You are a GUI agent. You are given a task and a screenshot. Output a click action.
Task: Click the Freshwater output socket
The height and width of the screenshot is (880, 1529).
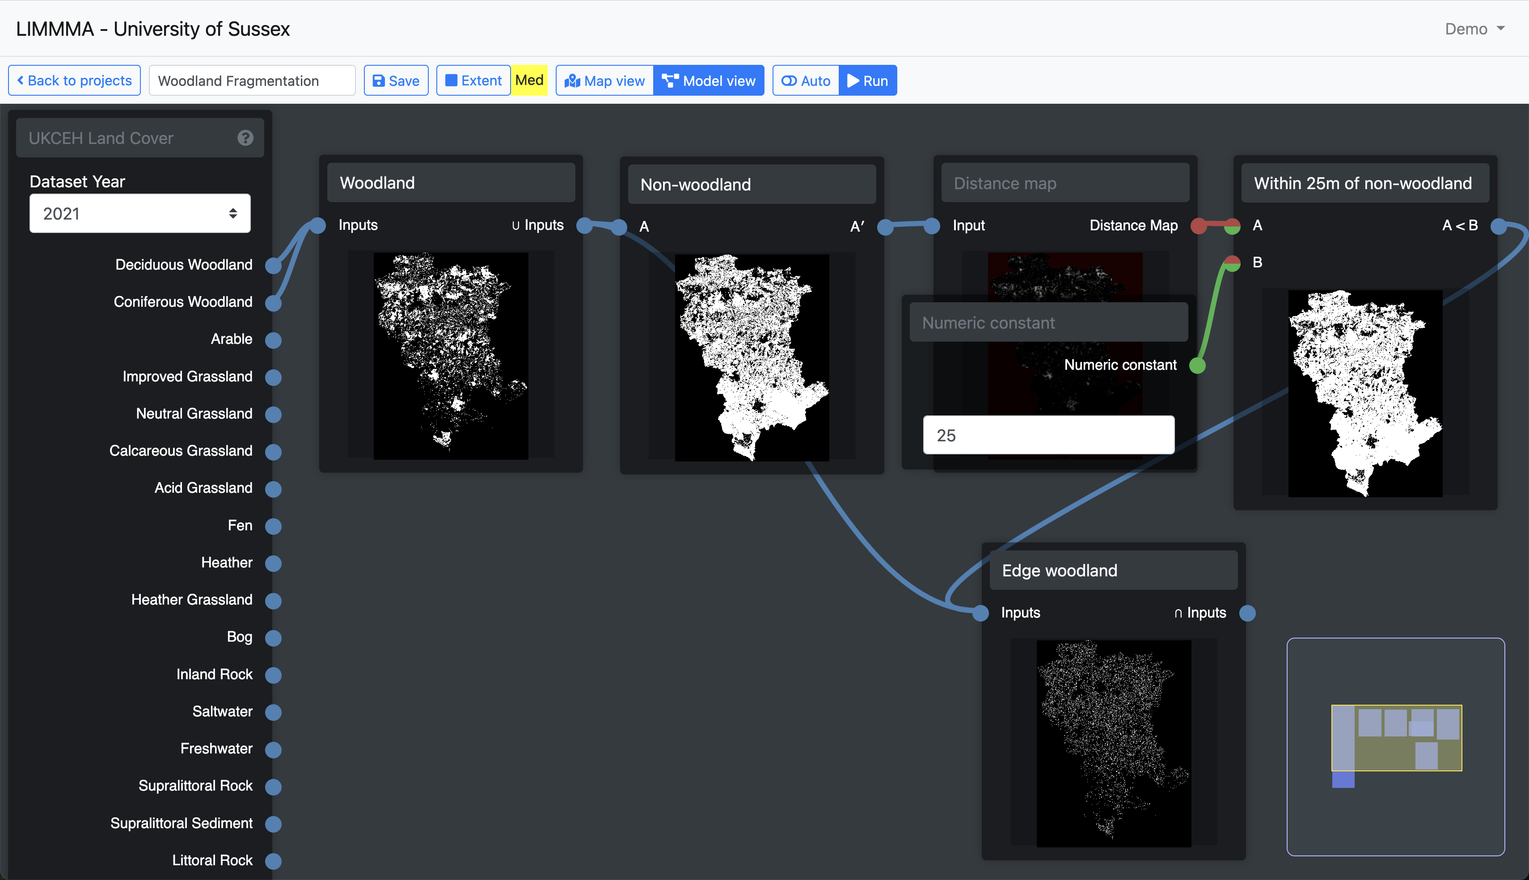point(274,749)
